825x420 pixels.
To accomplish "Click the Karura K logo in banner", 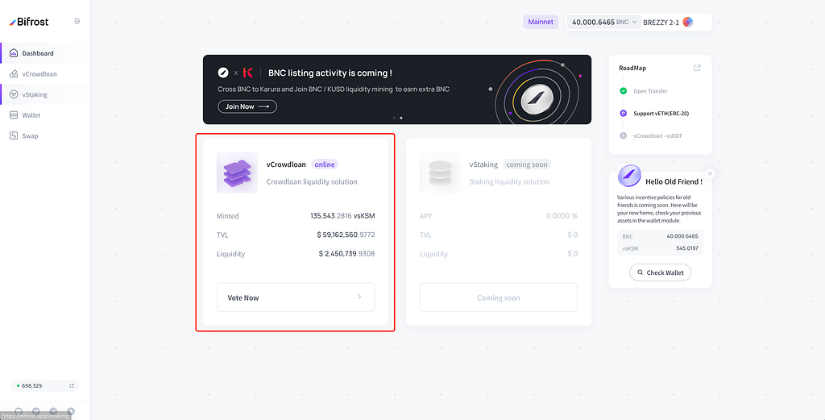I will [x=247, y=73].
